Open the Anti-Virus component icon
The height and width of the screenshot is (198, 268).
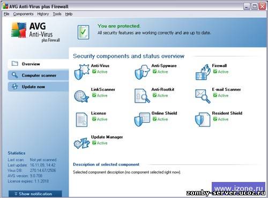click(x=81, y=72)
